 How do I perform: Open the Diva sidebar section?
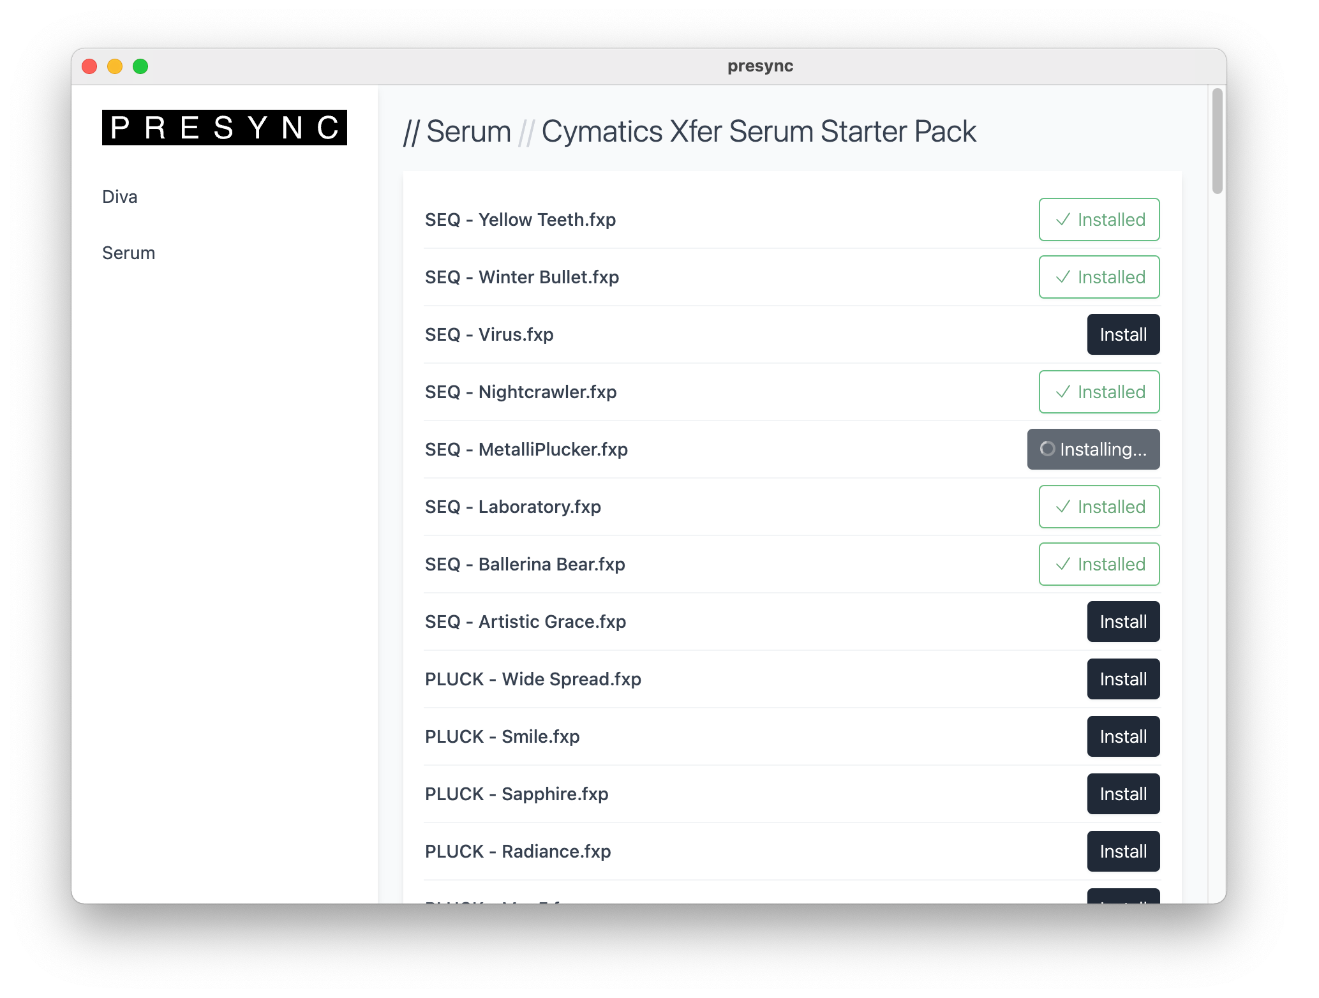click(120, 197)
